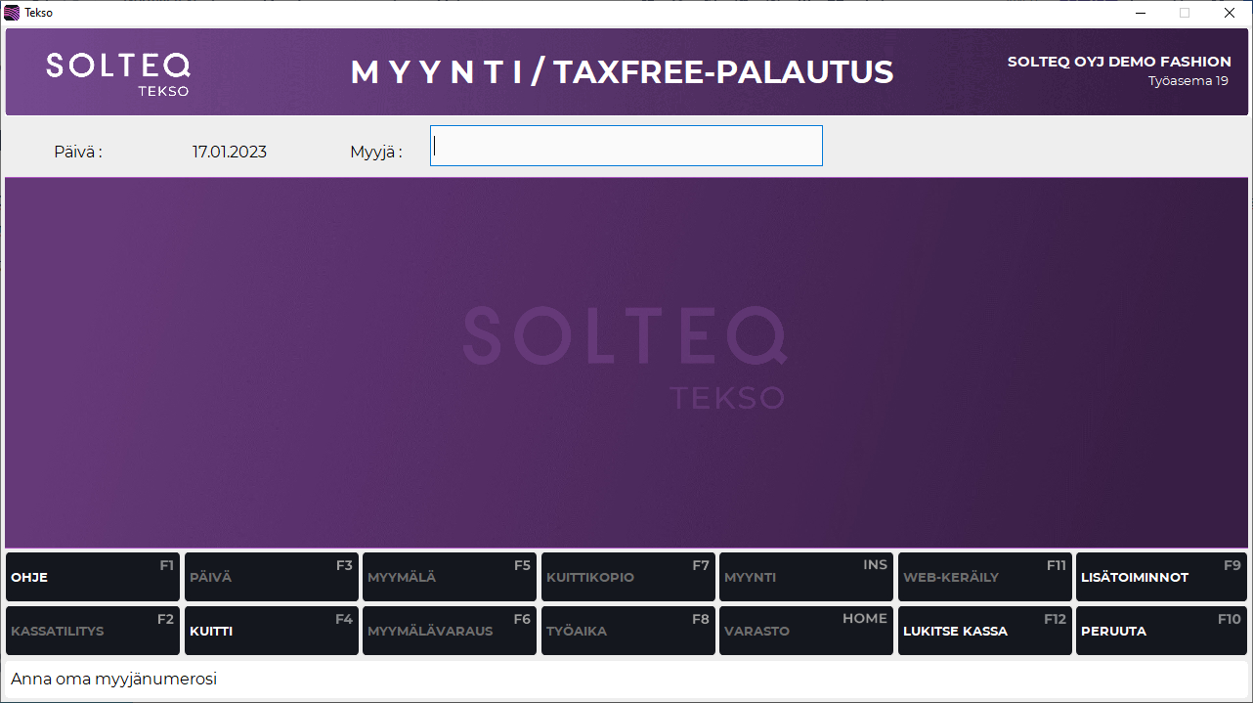1253x703 pixels.
Task: Open WEB-KERÄILY web picking
Action: (984, 577)
